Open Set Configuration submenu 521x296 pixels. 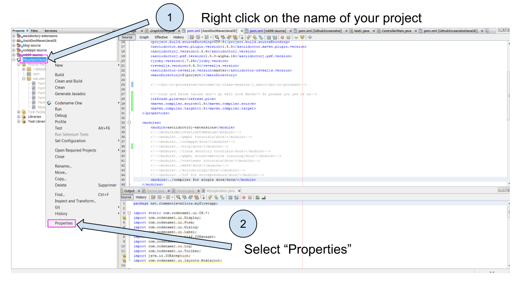(x=70, y=141)
